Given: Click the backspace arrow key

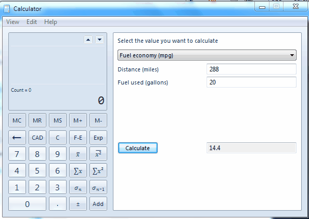Looking at the screenshot, I should tap(17, 138).
